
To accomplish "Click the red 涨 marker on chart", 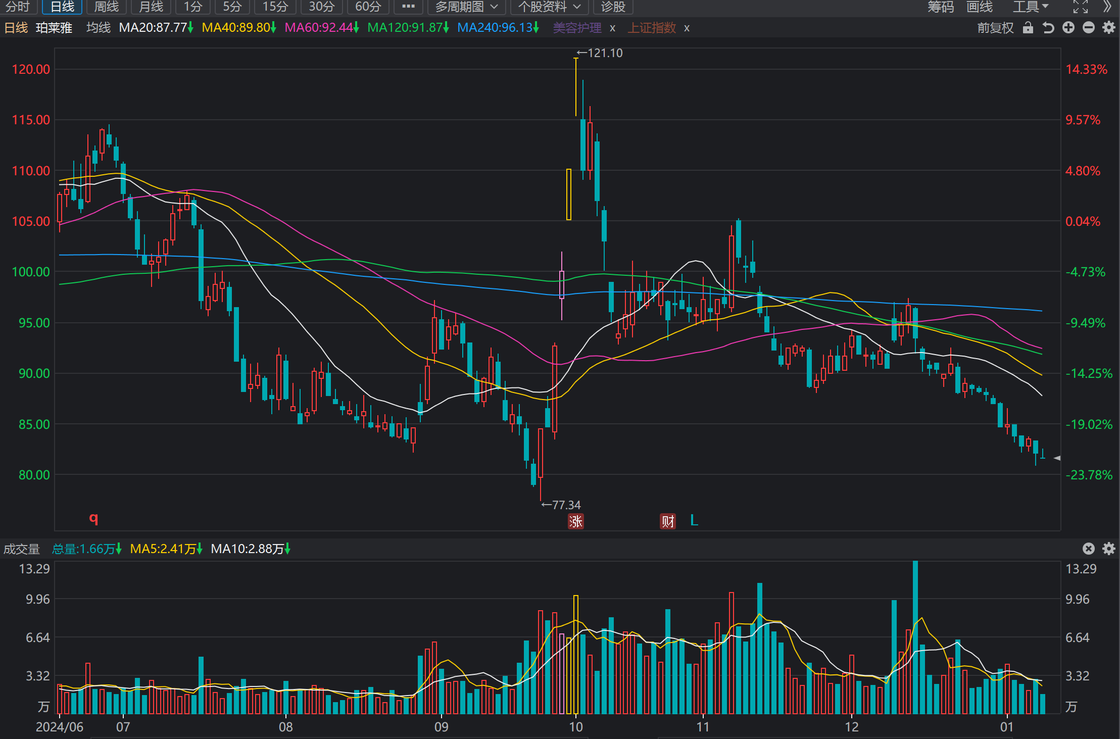I will [x=576, y=521].
